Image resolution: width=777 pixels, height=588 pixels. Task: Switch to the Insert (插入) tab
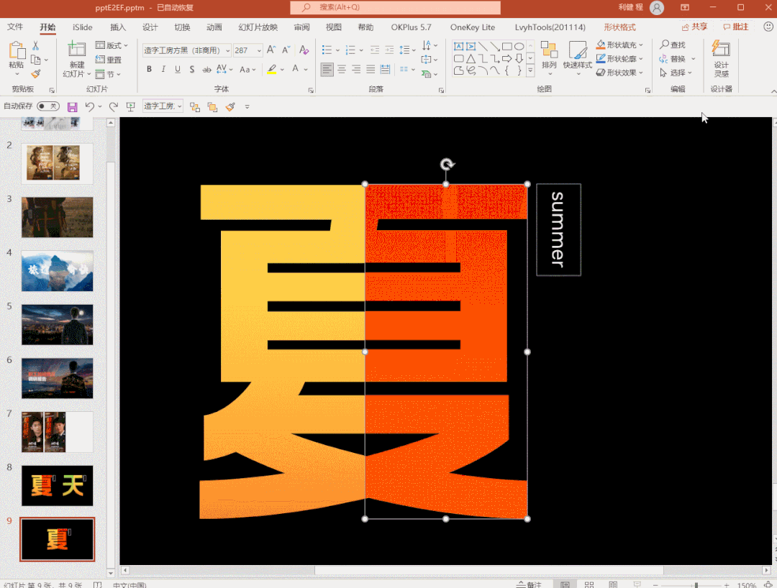point(118,27)
